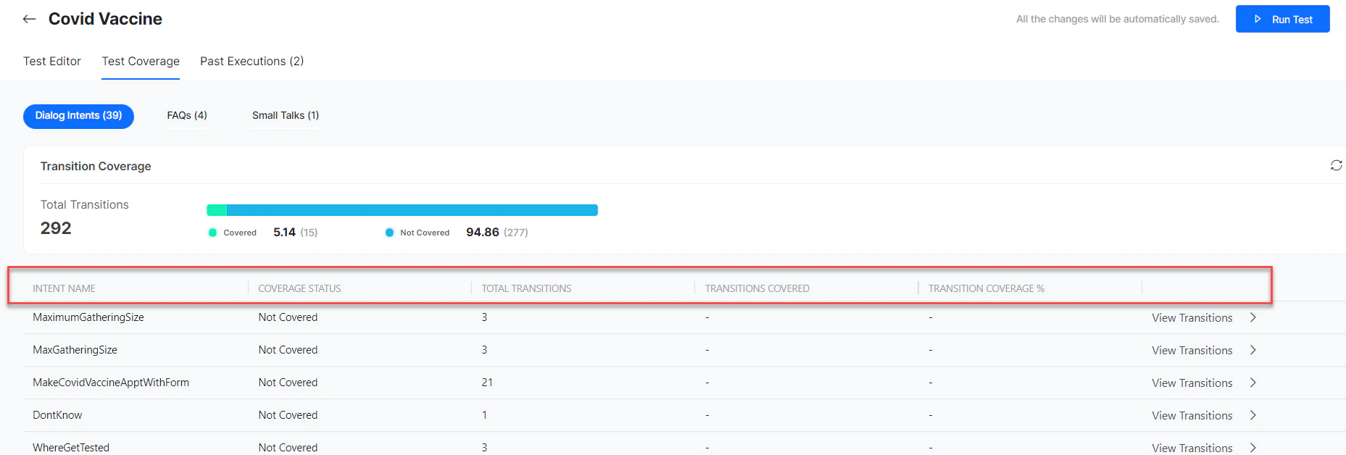
Task: Refresh Transition Coverage with the reload icon
Action: pos(1336,165)
